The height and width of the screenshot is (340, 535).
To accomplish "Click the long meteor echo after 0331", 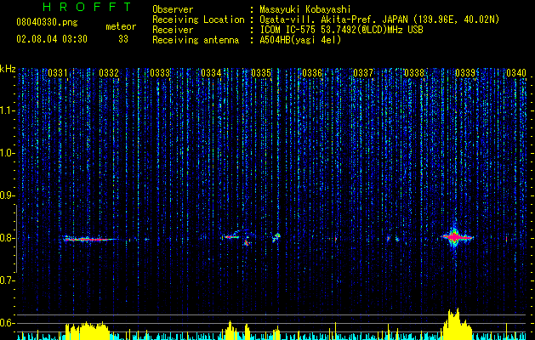I will point(90,239).
